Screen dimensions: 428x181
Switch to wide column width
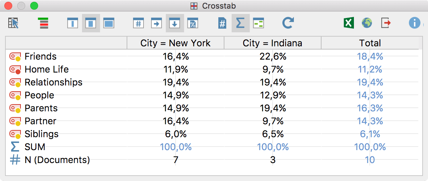(x=109, y=23)
